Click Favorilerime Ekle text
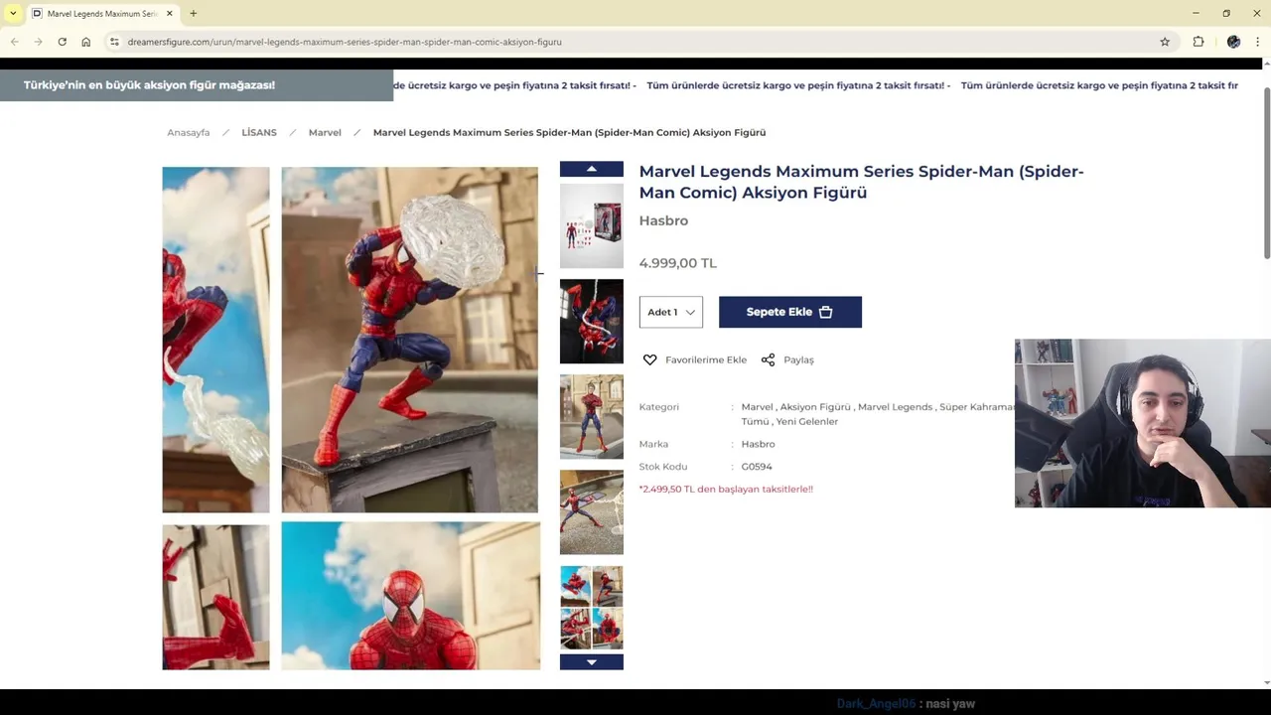Screen dimensions: 1271x715 (x=706, y=359)
